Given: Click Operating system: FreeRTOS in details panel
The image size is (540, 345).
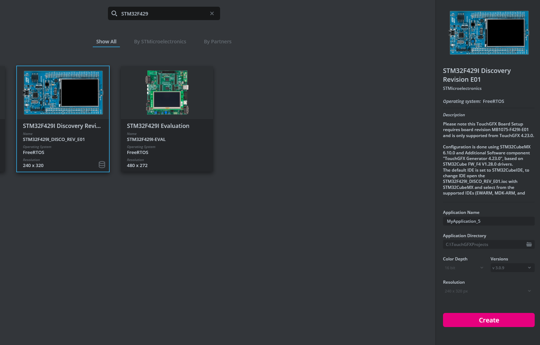Looking at the screenshot, I should 473,101.
